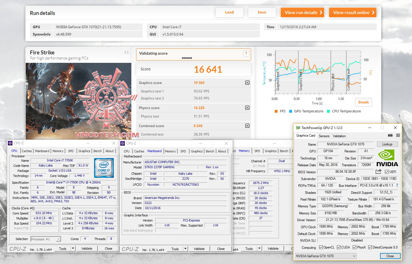Click the "STRIX Z270F GAMING" model value
This screenshot has height=264, width=412.
coord(160,167)
